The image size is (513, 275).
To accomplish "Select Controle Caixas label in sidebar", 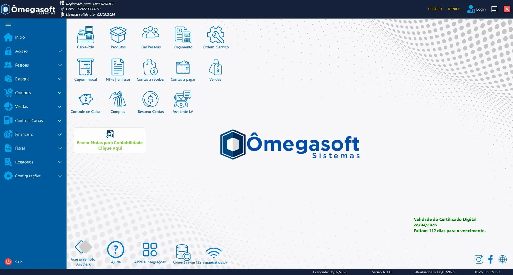I will point(29,121).
